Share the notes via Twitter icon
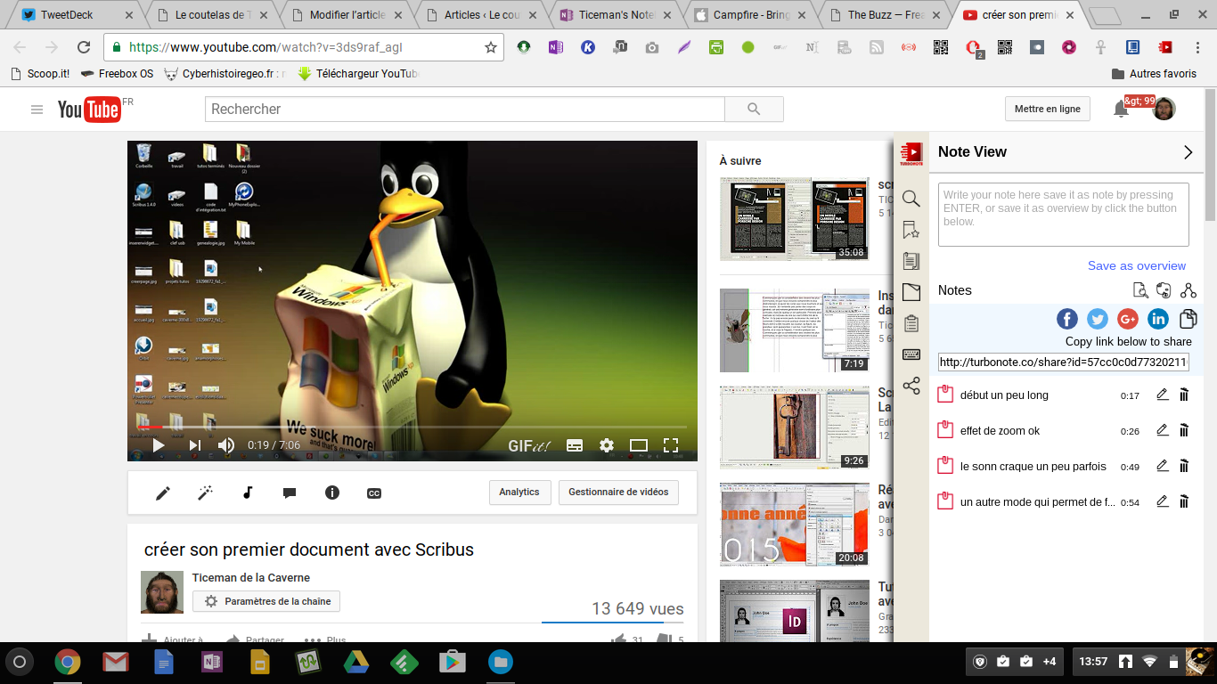 (1097, 319)
